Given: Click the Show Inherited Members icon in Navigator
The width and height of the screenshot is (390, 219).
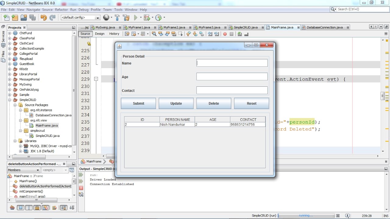Looking at the screenshot, I should pos(12,208).
